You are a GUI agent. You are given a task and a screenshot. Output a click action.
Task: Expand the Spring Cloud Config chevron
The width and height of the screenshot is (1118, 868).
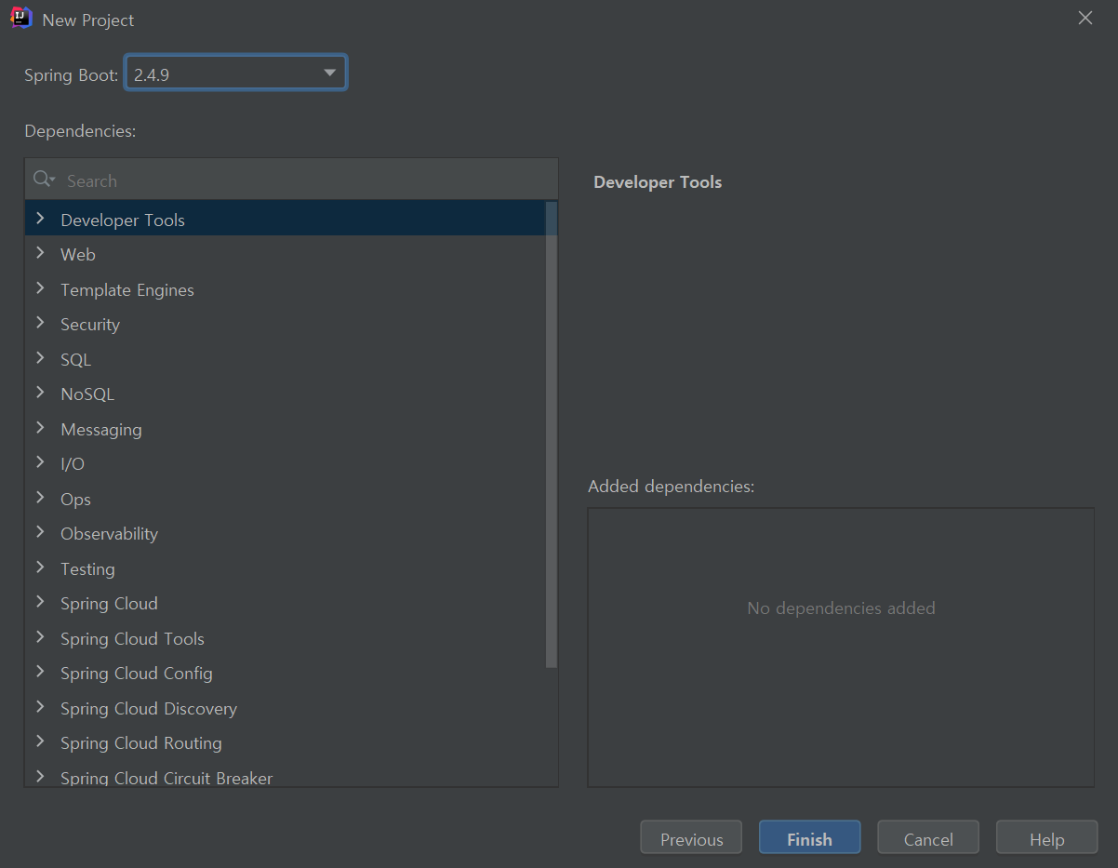point(40,672)
